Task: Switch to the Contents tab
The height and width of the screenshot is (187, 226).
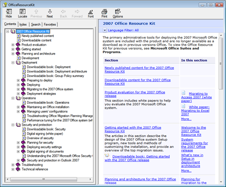Action: [10, 24]
